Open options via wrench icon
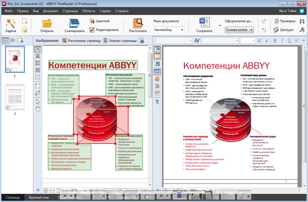The width and height of the screenshot is (308, 202). [302, 30]
